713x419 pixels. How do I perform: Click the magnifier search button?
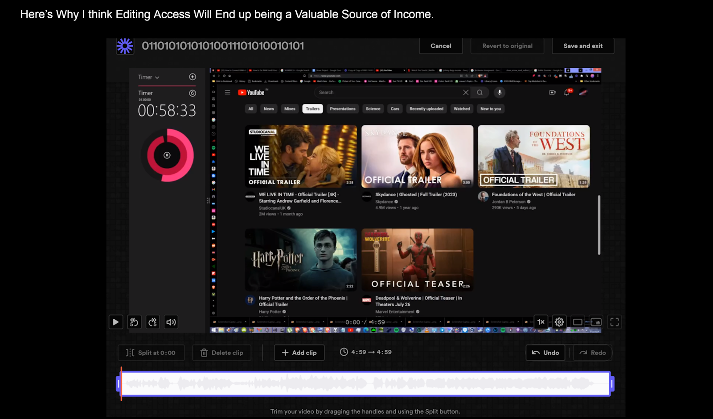click(x=480, y=93)
